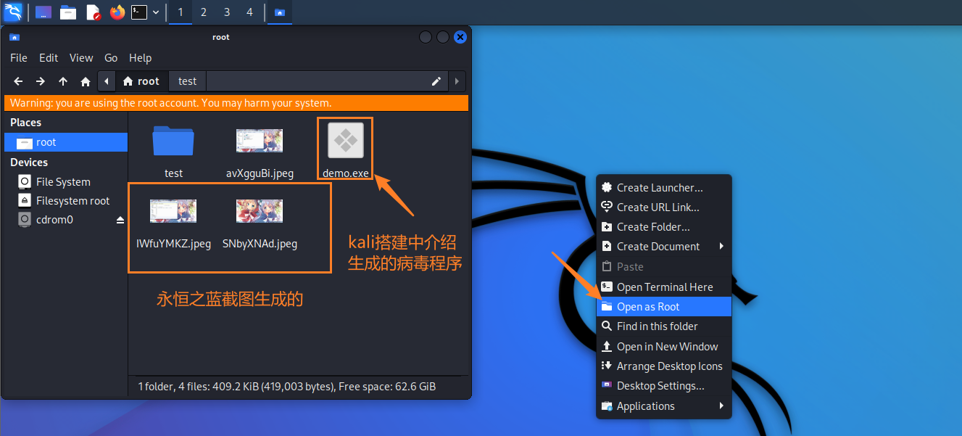Open the avXgguBi.jpeg image
Image resolution: width=962 pixels, height=436 pixels.
[259, 141]
